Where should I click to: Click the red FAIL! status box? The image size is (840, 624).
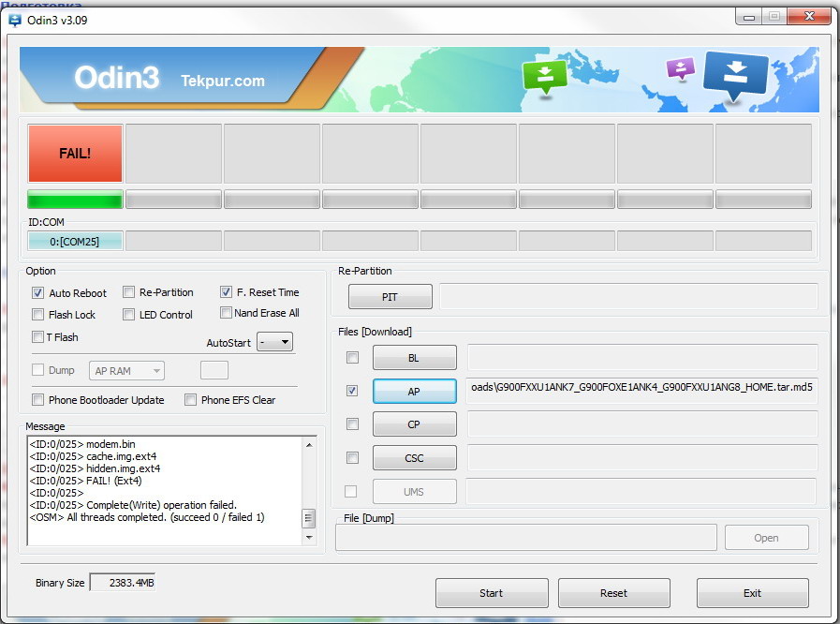75,153
